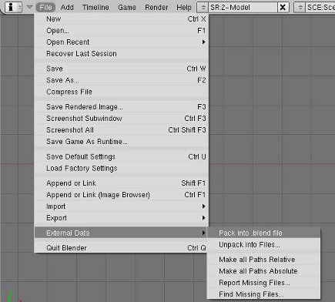The image size is (335, 302).
Task: Open the screen layout browse selector
Action: tap(203, 7)
